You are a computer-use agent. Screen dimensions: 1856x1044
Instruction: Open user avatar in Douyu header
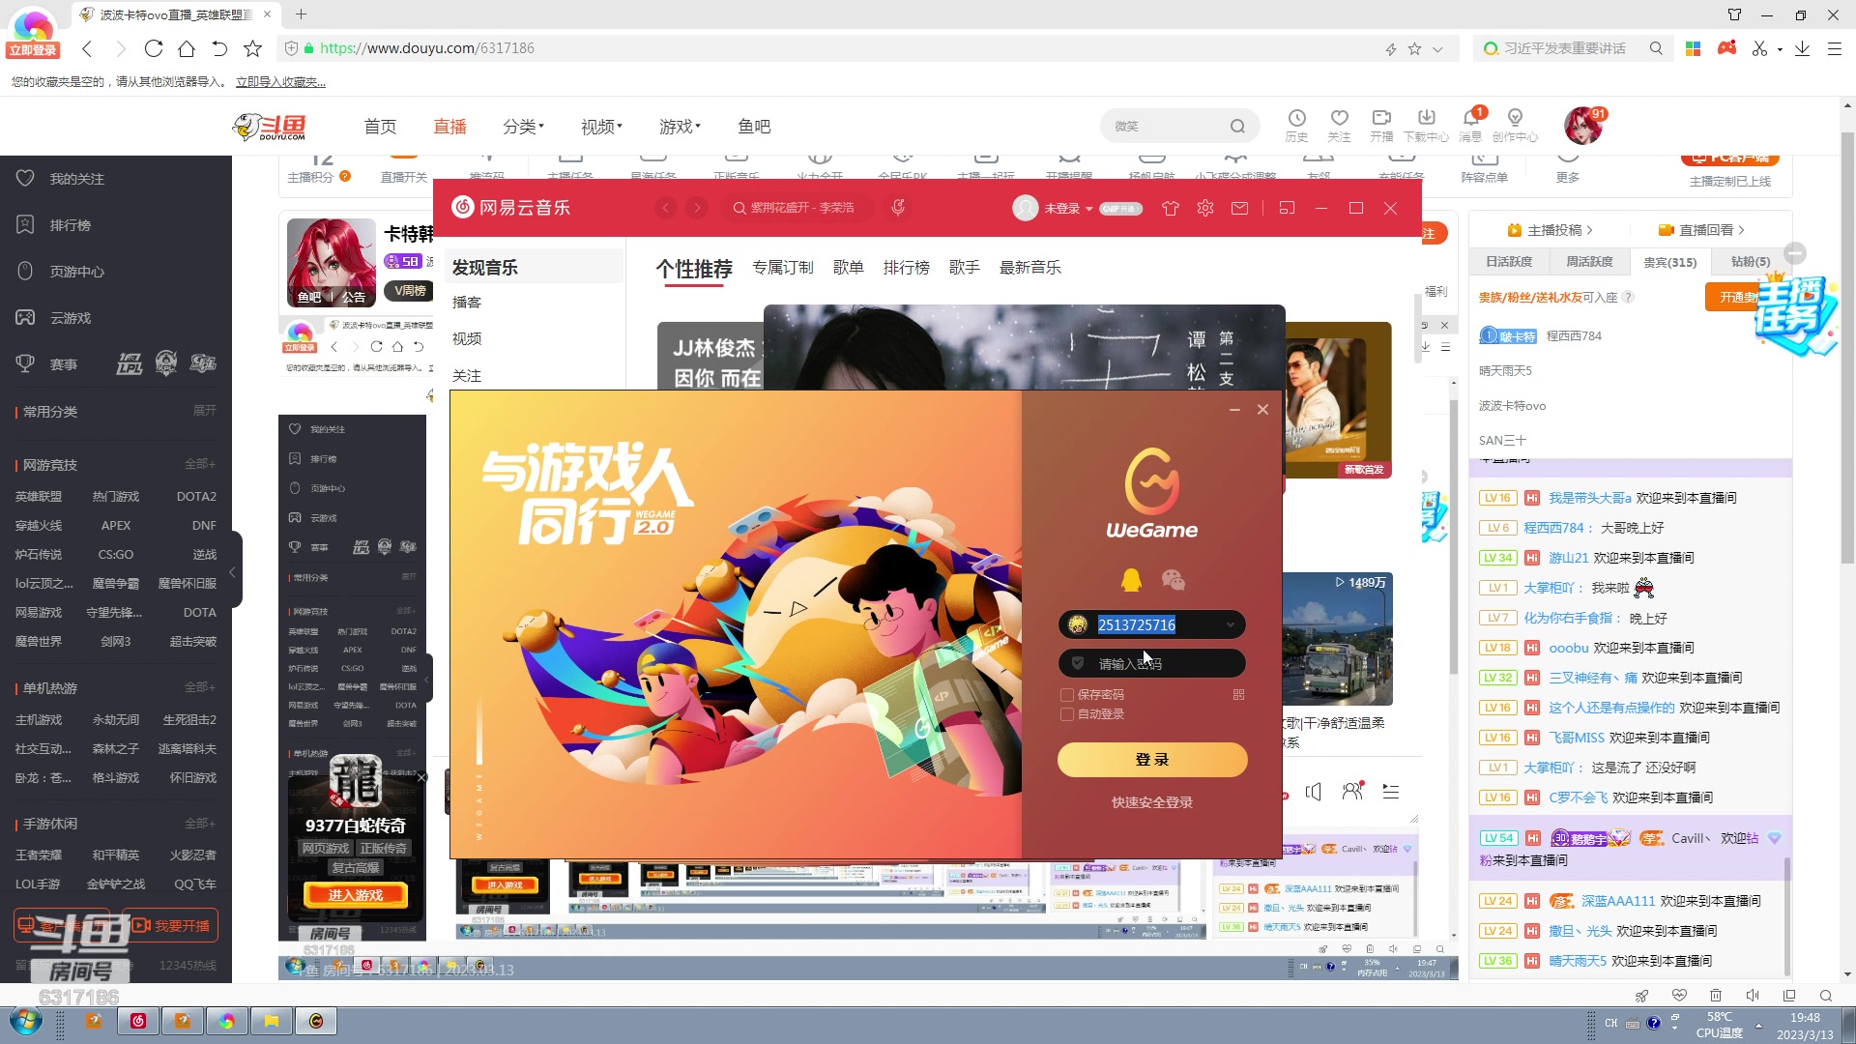[x=1582, y=126]
